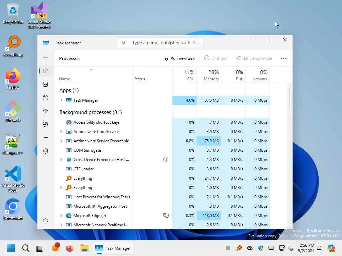Viewport: 342px width, 256px height.
Task: Select Host Process for Windows Tasks row
Action: pos(162,197)
